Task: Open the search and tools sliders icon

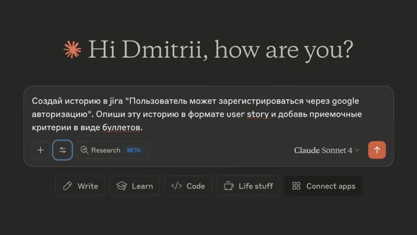Action: click(63, 150)
